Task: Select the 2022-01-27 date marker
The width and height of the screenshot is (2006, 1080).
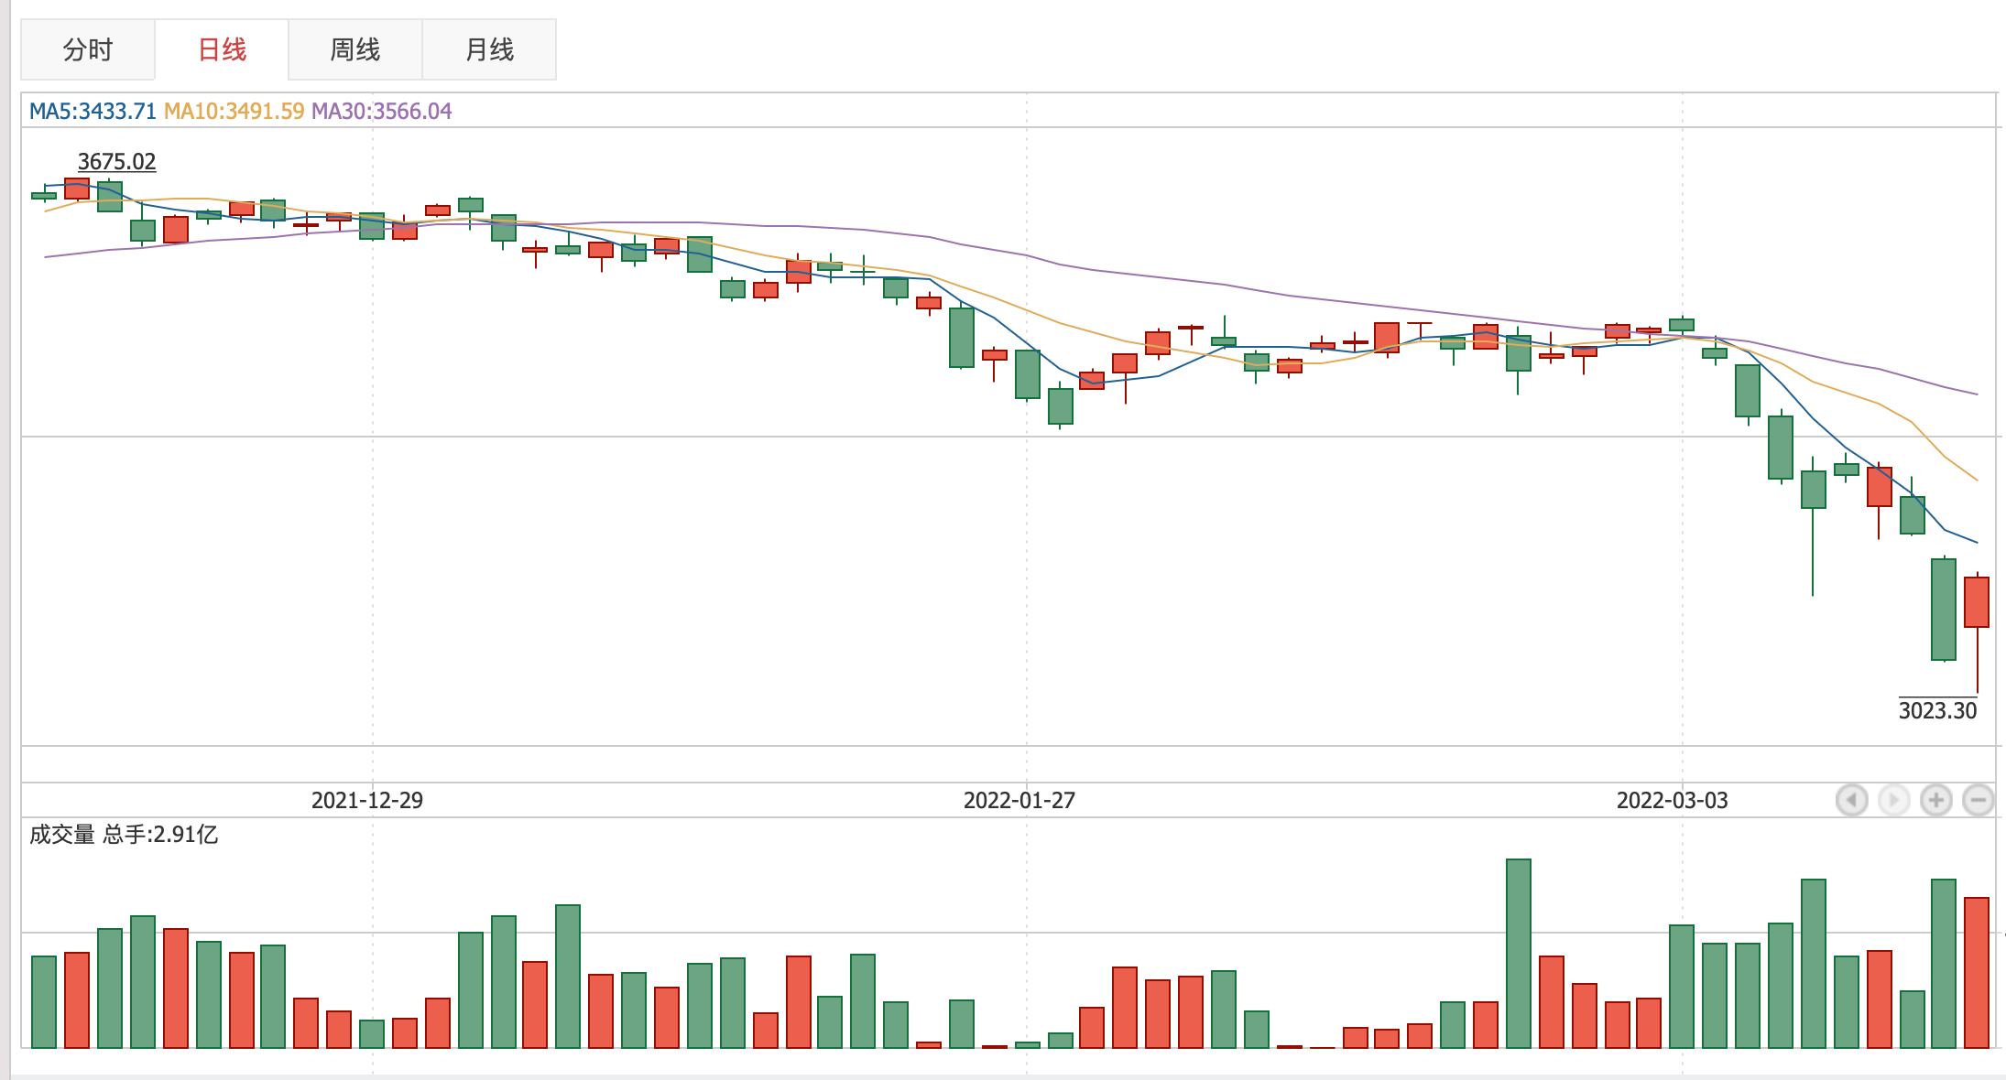Action: 1019,801
